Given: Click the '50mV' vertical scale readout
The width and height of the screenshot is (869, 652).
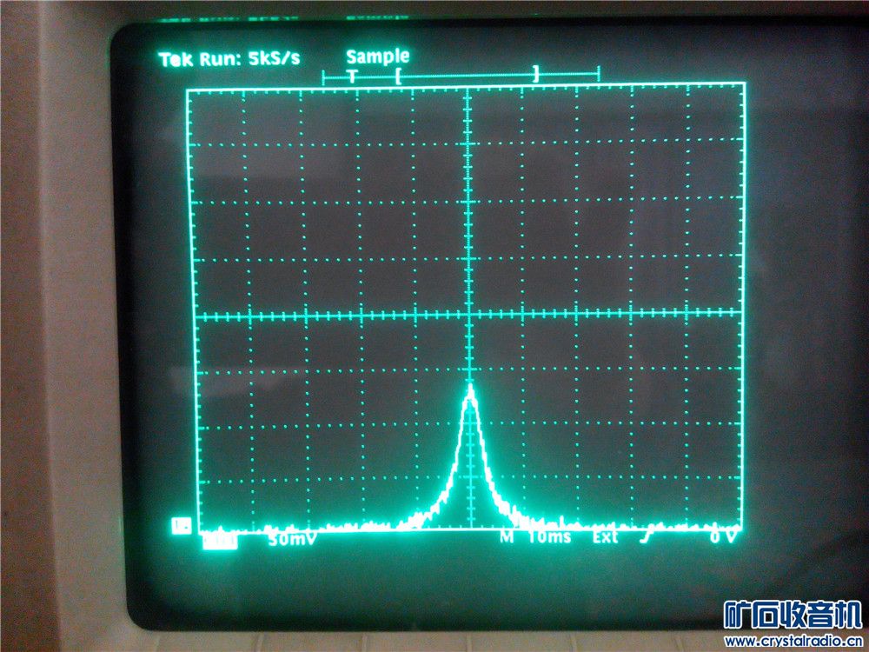Looking at the screenshot, I should pyautogui.click(x=292, y=539).
